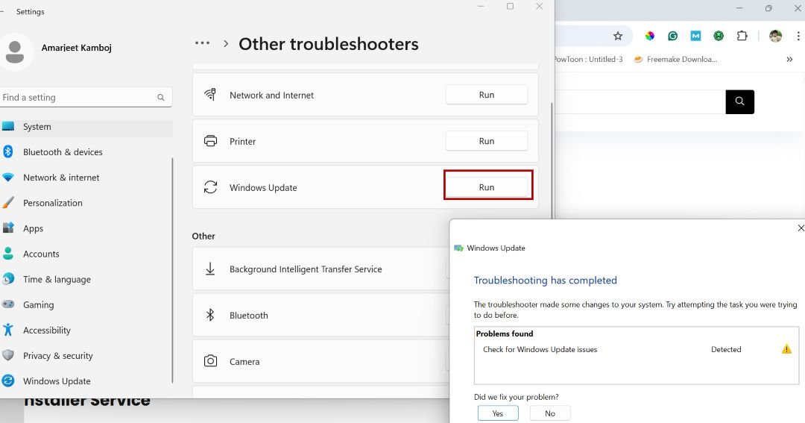Click the Find a setting search box
805x423 pixels.
85,97
